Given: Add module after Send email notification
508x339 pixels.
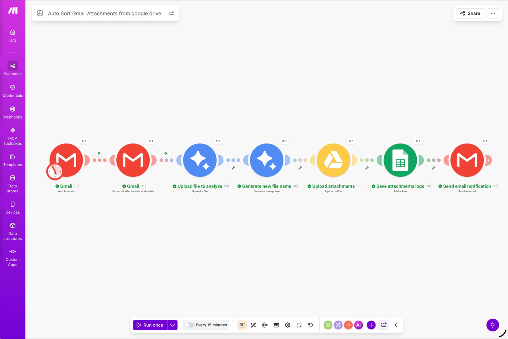Looking at the screenshot, I should 489,160.
